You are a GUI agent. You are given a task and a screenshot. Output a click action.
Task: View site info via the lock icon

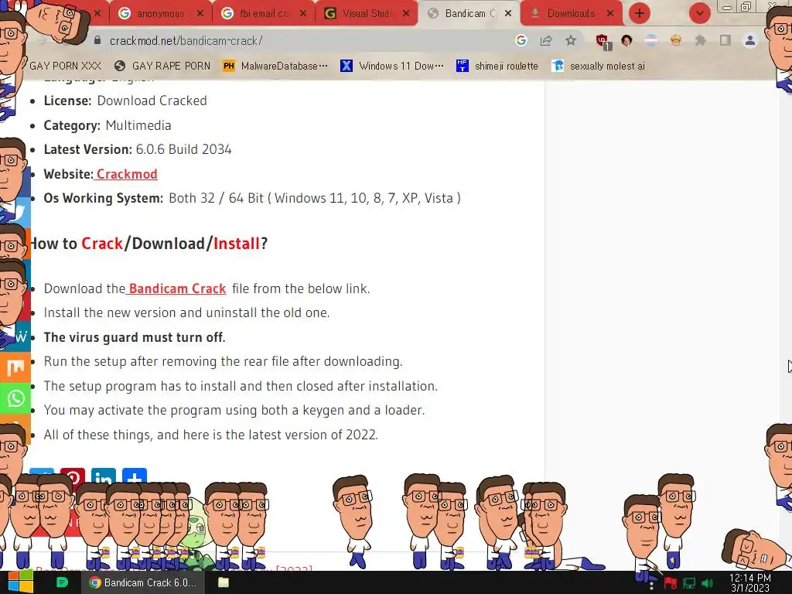coord(97,40)
